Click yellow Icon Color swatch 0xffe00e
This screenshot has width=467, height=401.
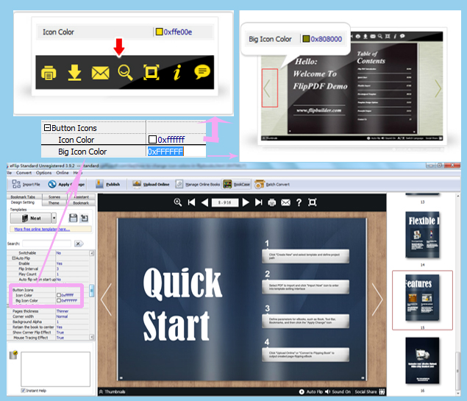pos(160,32)
